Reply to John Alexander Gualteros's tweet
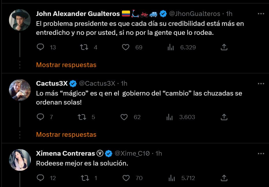This screenshot has width=269, height=187. click(41, 47)
